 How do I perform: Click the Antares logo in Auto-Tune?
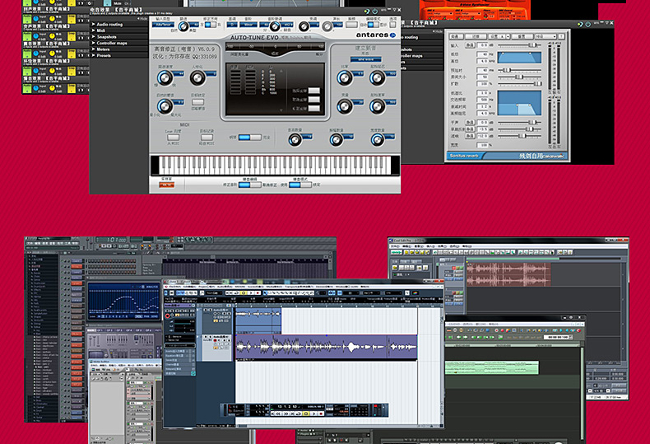(x=375, y=35)
